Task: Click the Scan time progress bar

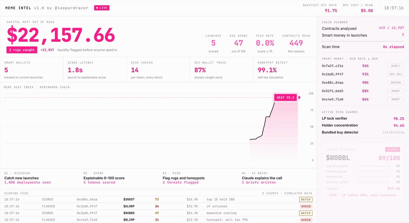Action: [x=363, y=41]
